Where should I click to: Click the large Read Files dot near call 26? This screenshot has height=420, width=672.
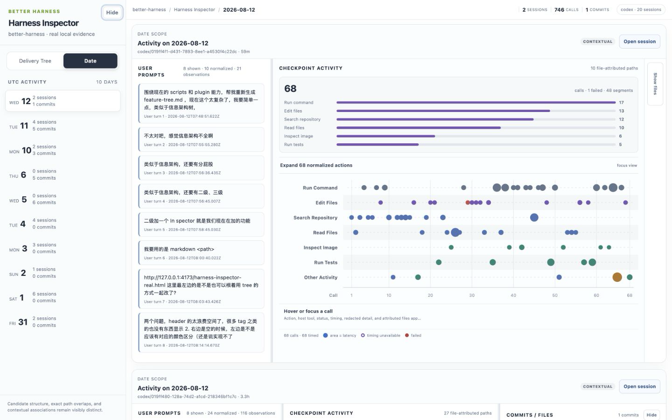tap(455, 232)
